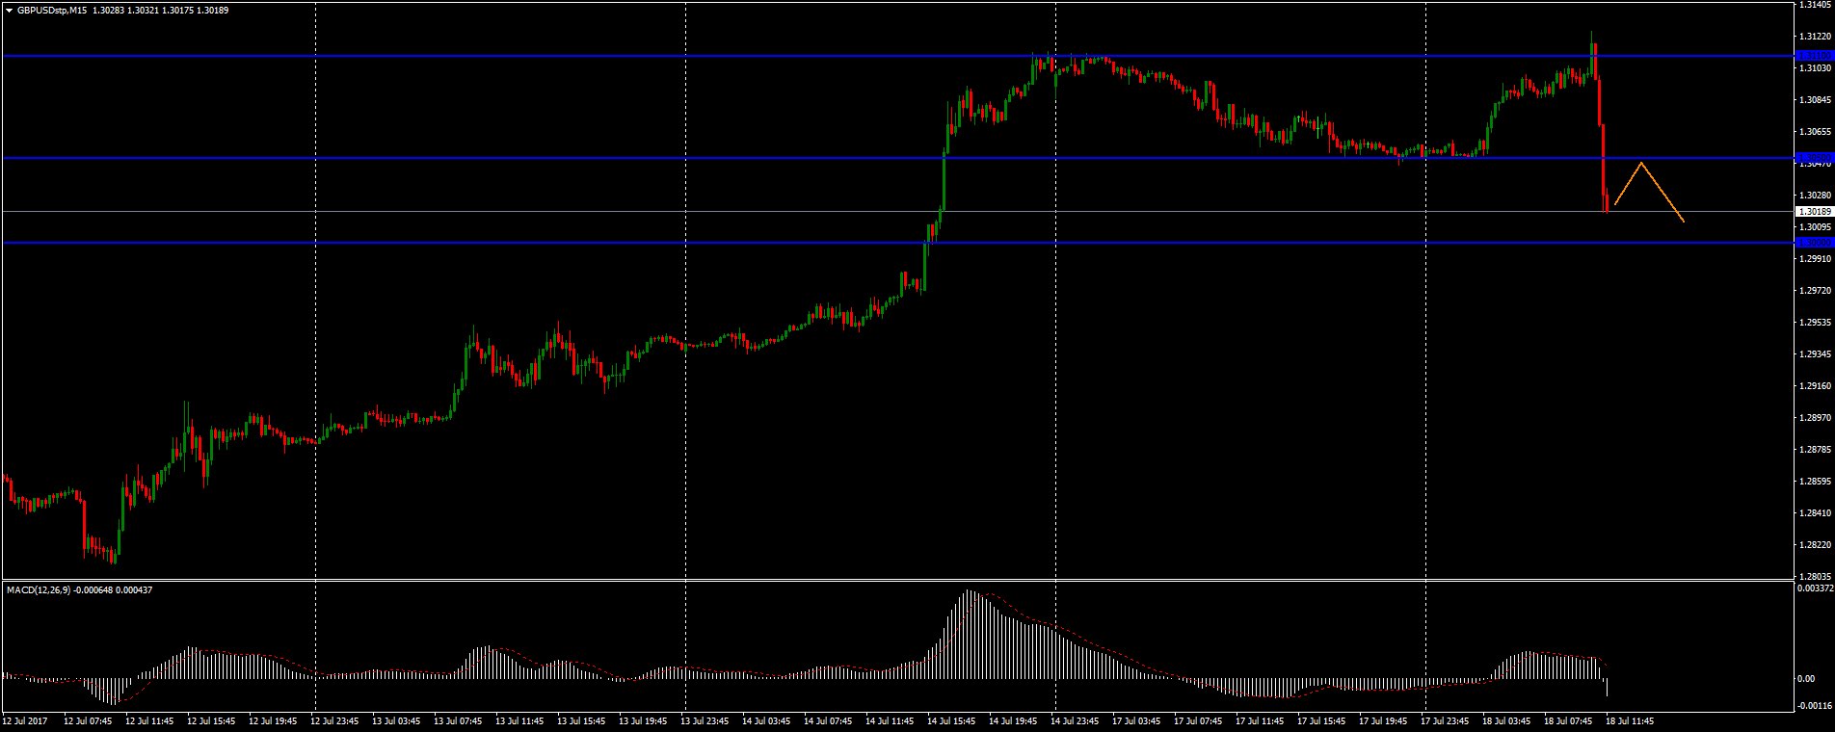This screenshot has width=1835, height=732.
Task: Click the 1.31220 price scale label
Action: tap(1816, 37)
